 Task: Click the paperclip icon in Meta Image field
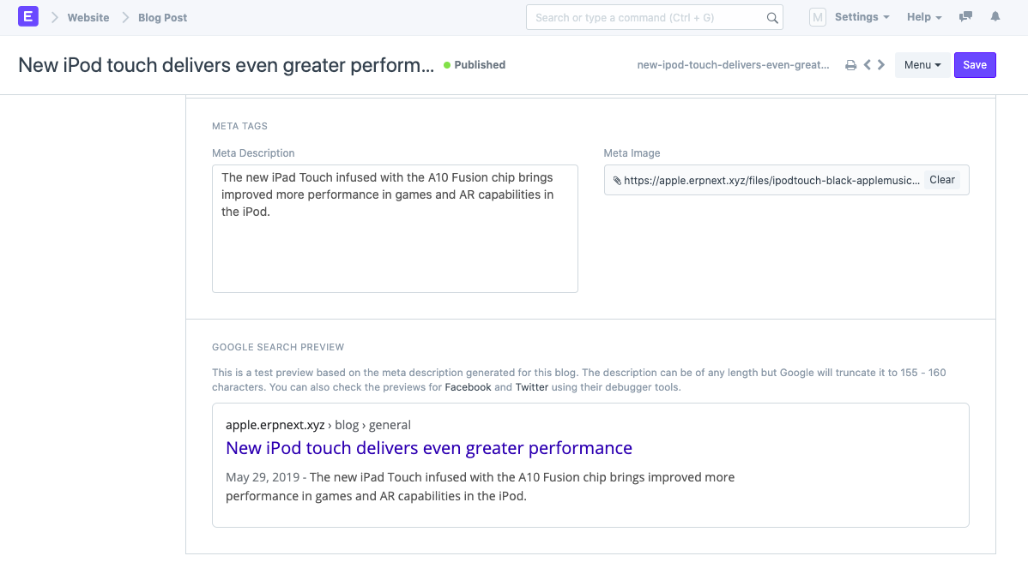pyautogui.click(x=616, y=180)
